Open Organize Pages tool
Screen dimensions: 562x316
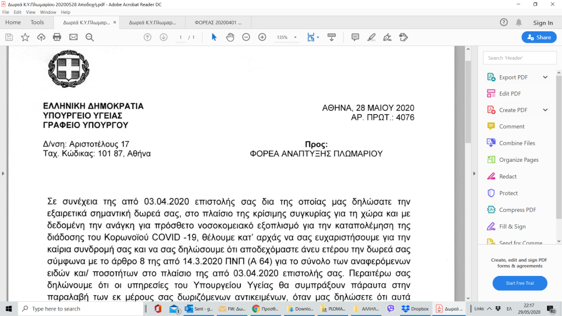point(519,160)
